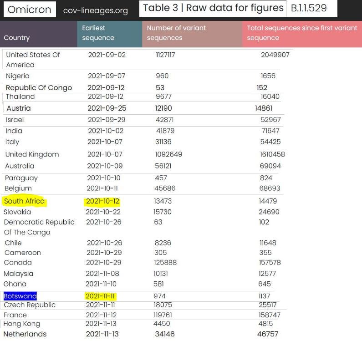Click highlighted date 2021-10-12

(x=102, y=201)
